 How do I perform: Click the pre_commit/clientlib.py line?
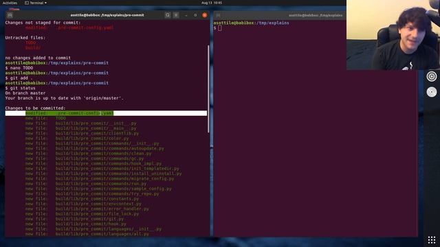point(82,133)
